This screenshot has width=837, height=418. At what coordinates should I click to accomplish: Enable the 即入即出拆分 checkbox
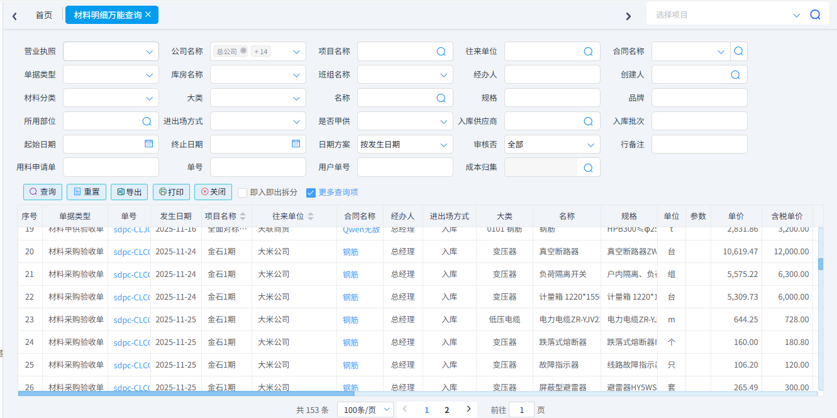pyautogui.click(x=242, y=193)
